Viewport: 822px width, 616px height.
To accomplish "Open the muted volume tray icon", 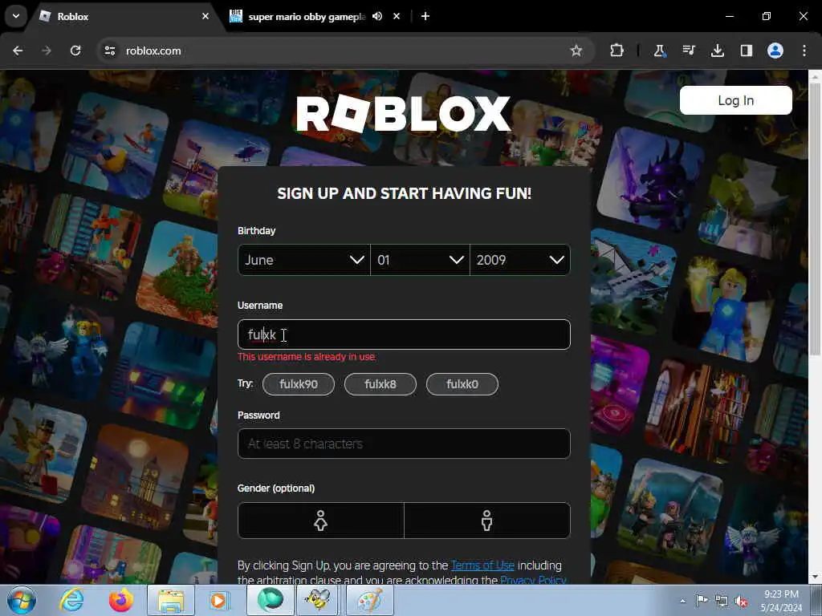I will 741,602.
